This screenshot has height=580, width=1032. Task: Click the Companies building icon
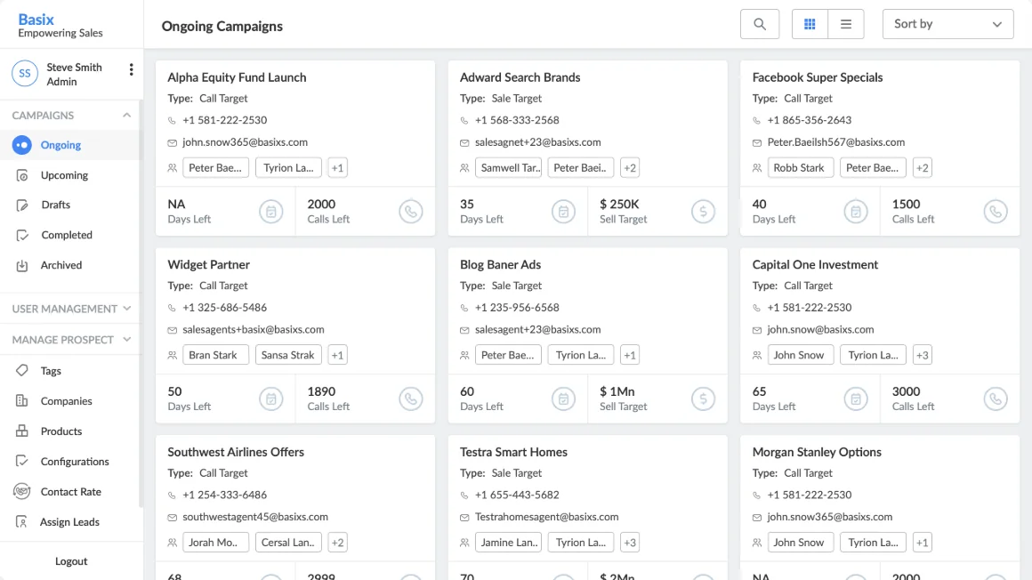(x=21, y=401)
